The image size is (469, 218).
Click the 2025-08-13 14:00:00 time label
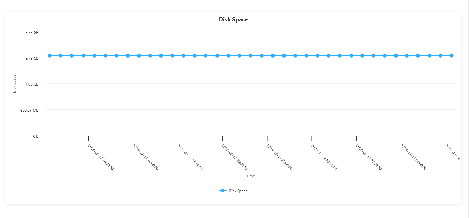101,157
